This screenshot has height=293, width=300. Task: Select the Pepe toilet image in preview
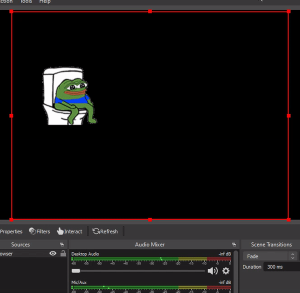(x=69, y=96)
